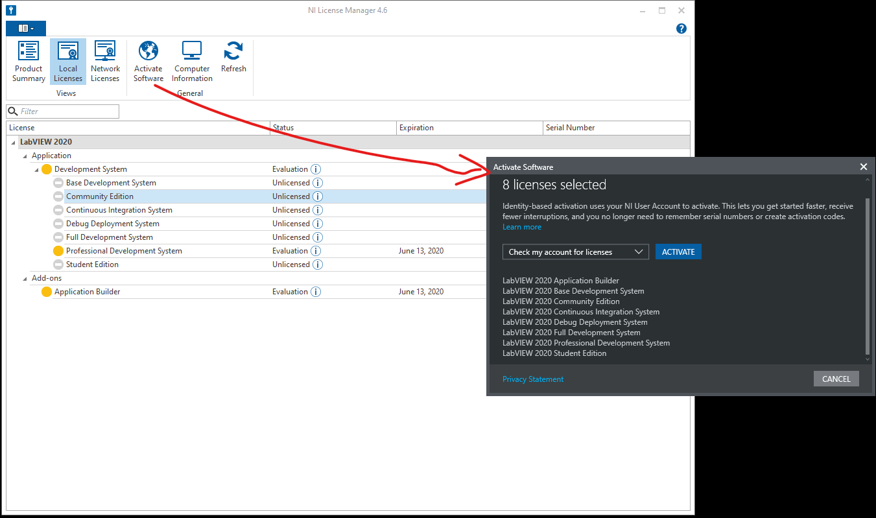Click 'LabVIEW 2020 Student Edition' in dialog list
This screenshot has height=518, width=876.
pos(554,353)
